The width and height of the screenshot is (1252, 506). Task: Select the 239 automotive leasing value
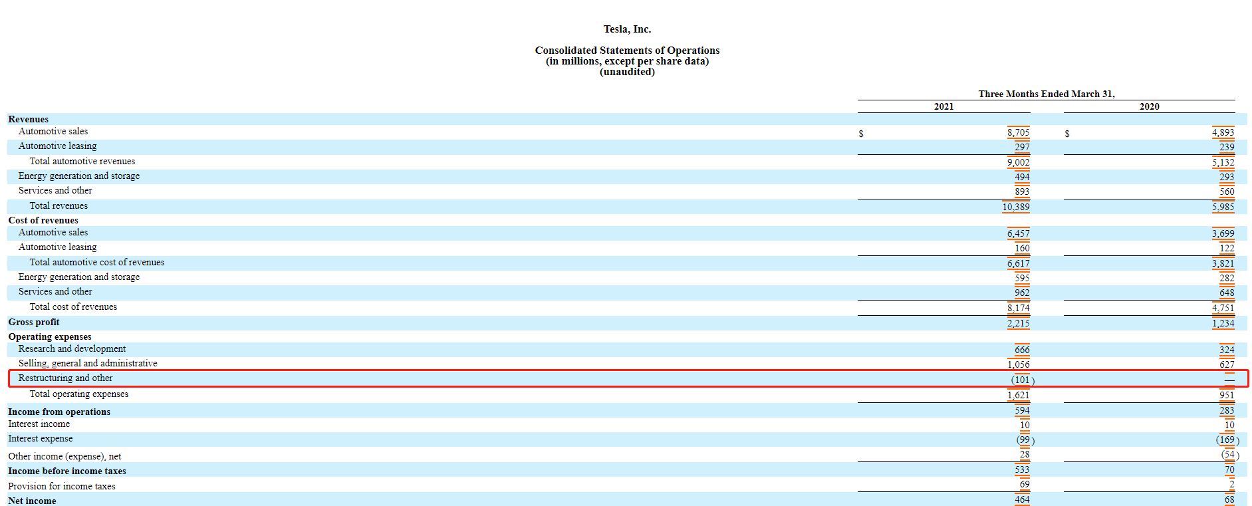pos(1227,147)
